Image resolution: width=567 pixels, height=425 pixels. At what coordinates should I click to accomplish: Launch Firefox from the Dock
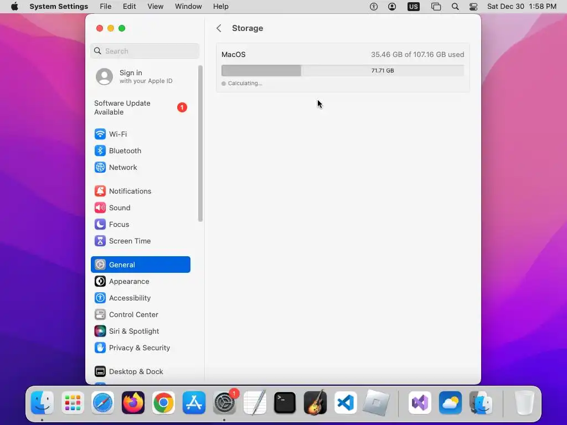(133, 403)
